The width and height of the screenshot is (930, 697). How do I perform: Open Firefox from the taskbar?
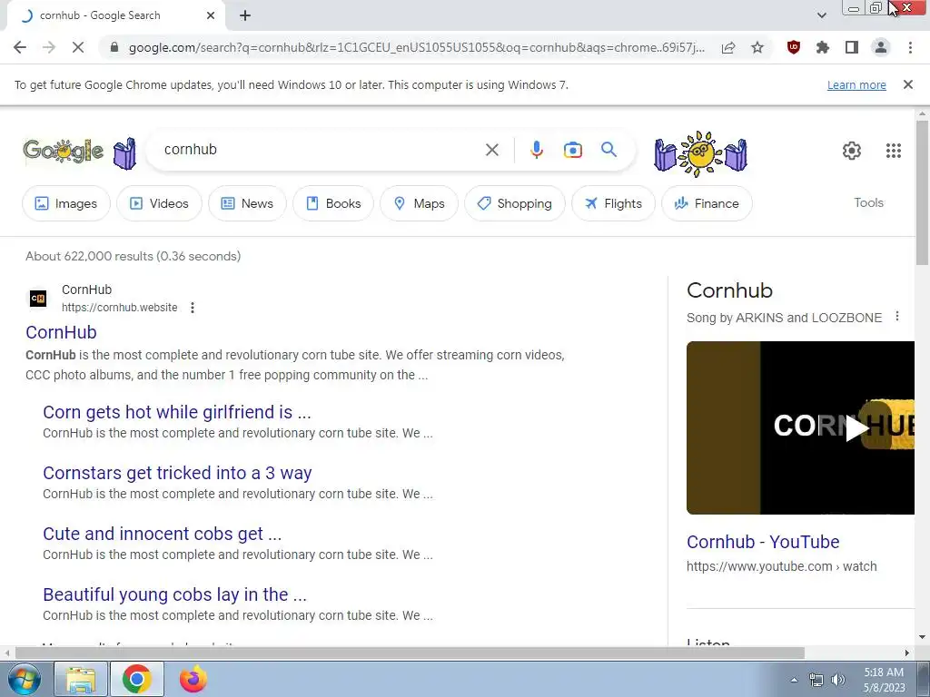(x=193, y=679)
